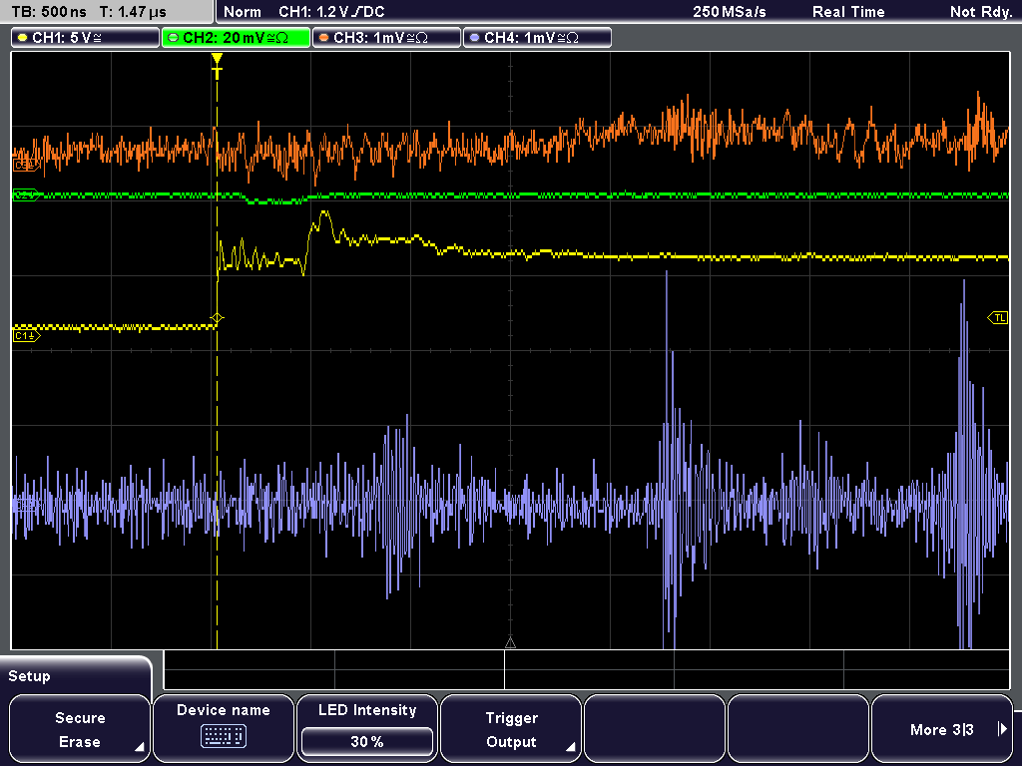The width and height of the screenshot is (1022, 766).
Task: Click the yellow CH1 color dot
Action: click(x=23, y=38)
